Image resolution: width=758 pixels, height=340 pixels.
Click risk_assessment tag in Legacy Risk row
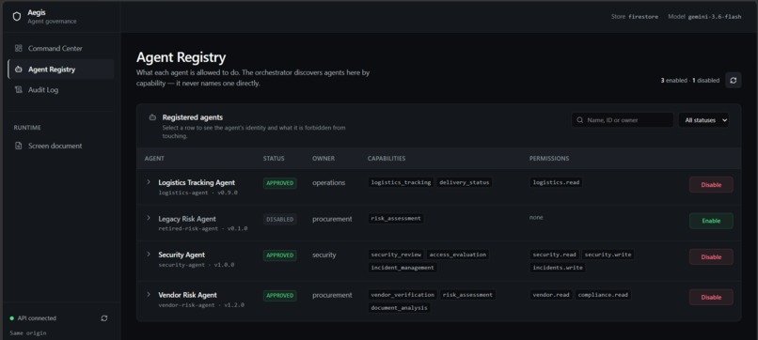coord(396,218)
